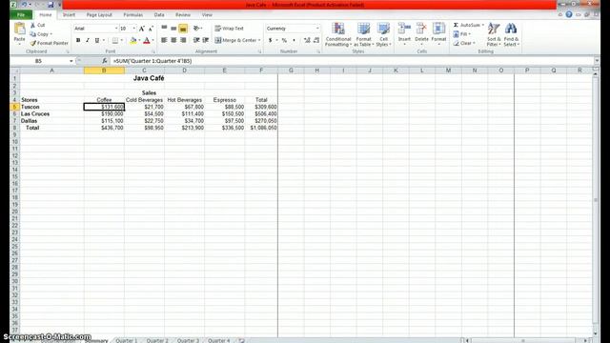Click the Cut scissors button
This screenshot has width=610, height=343.
pos(38,25)
